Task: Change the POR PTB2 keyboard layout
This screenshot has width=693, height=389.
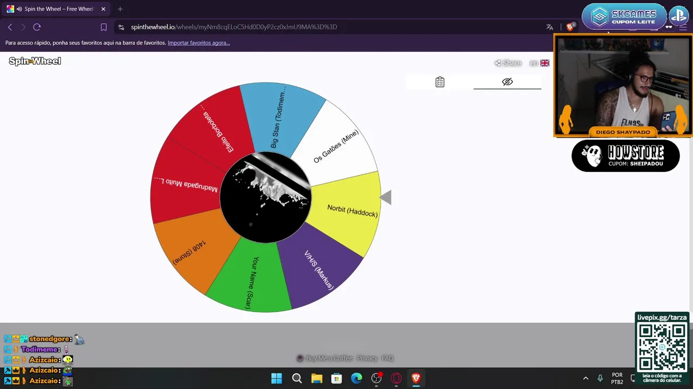Action: point(617,378)
